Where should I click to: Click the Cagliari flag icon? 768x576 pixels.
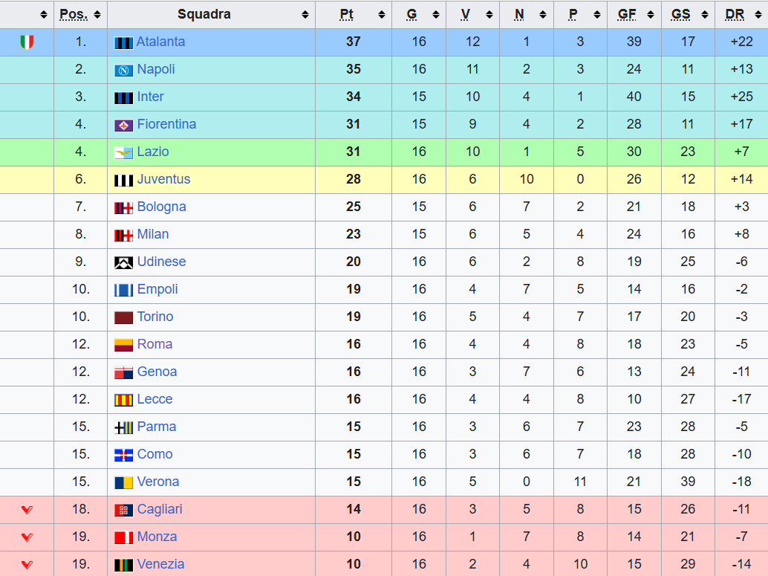click(x=123, y=511)
